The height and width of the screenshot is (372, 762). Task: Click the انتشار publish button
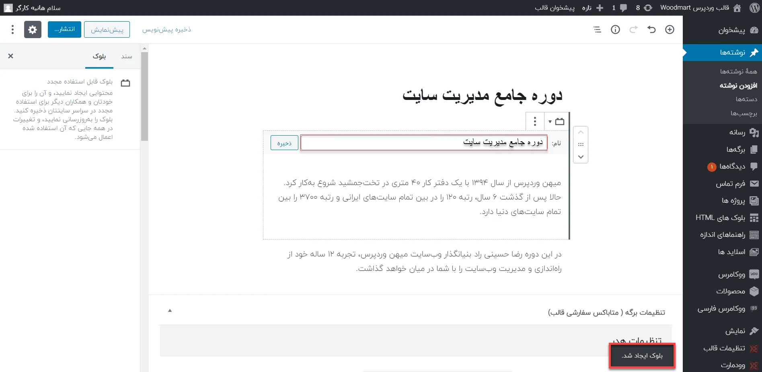pos(64,29)
